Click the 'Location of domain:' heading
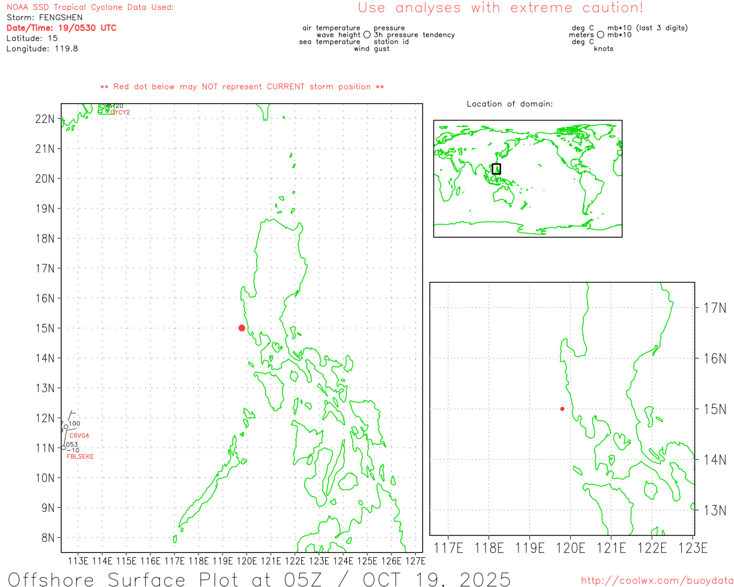 click(x=510, y=104)
